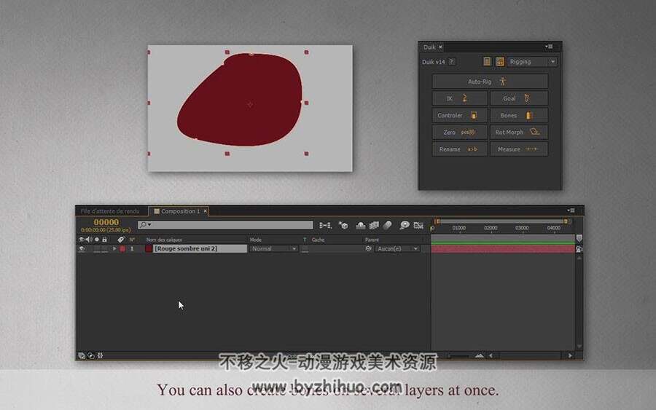Click the Measure button in Duik

519,149
